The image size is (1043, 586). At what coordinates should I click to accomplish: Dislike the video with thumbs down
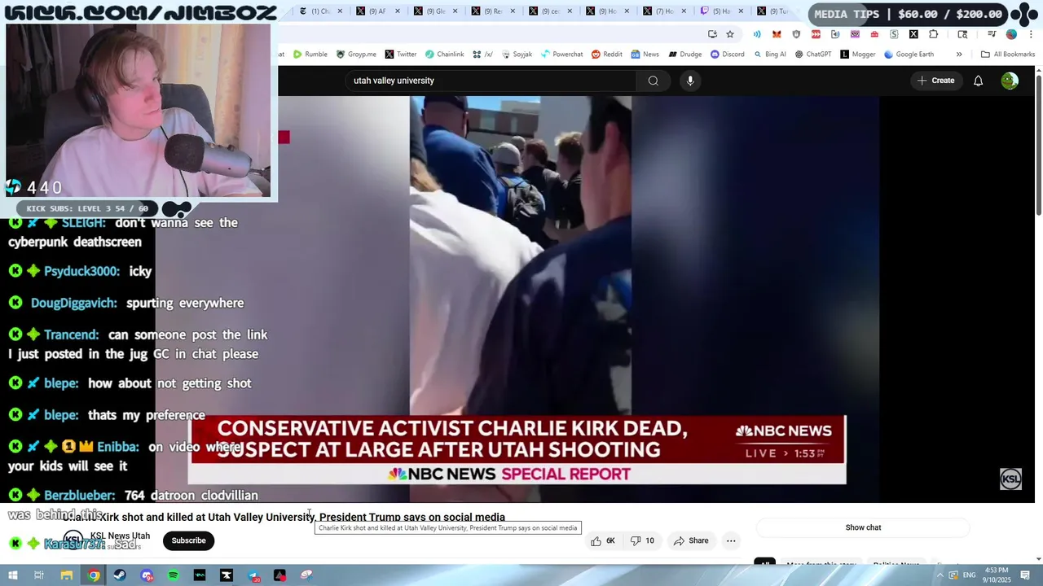point(643,540)
